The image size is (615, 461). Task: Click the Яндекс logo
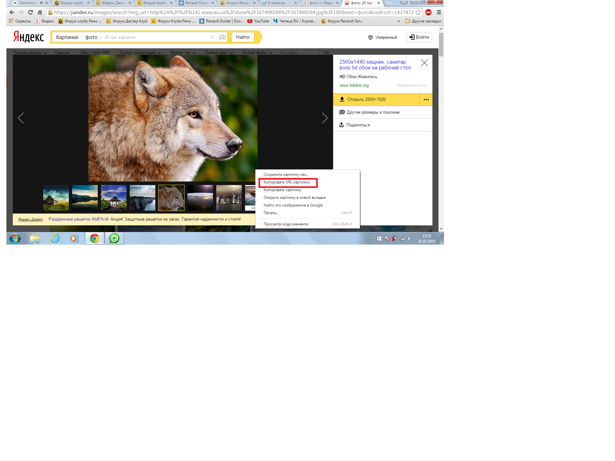(29, 37)
